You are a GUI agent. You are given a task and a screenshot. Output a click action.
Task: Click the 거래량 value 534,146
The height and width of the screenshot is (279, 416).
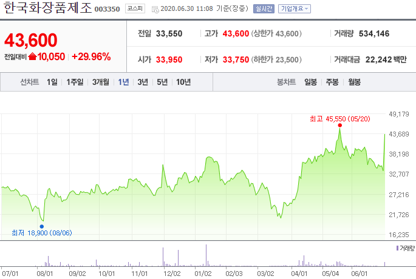pyautogui.click(x=374, y=33)
